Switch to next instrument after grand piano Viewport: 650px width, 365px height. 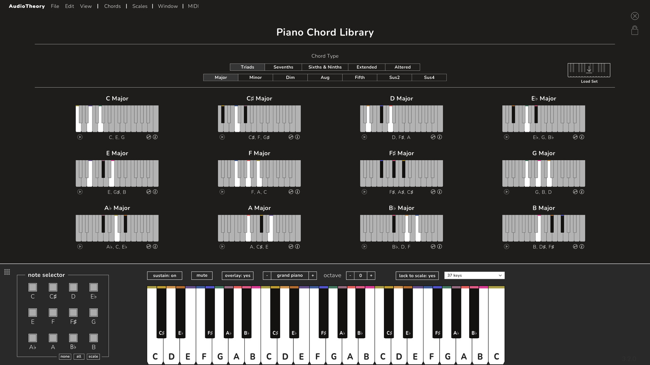[313, 276]
